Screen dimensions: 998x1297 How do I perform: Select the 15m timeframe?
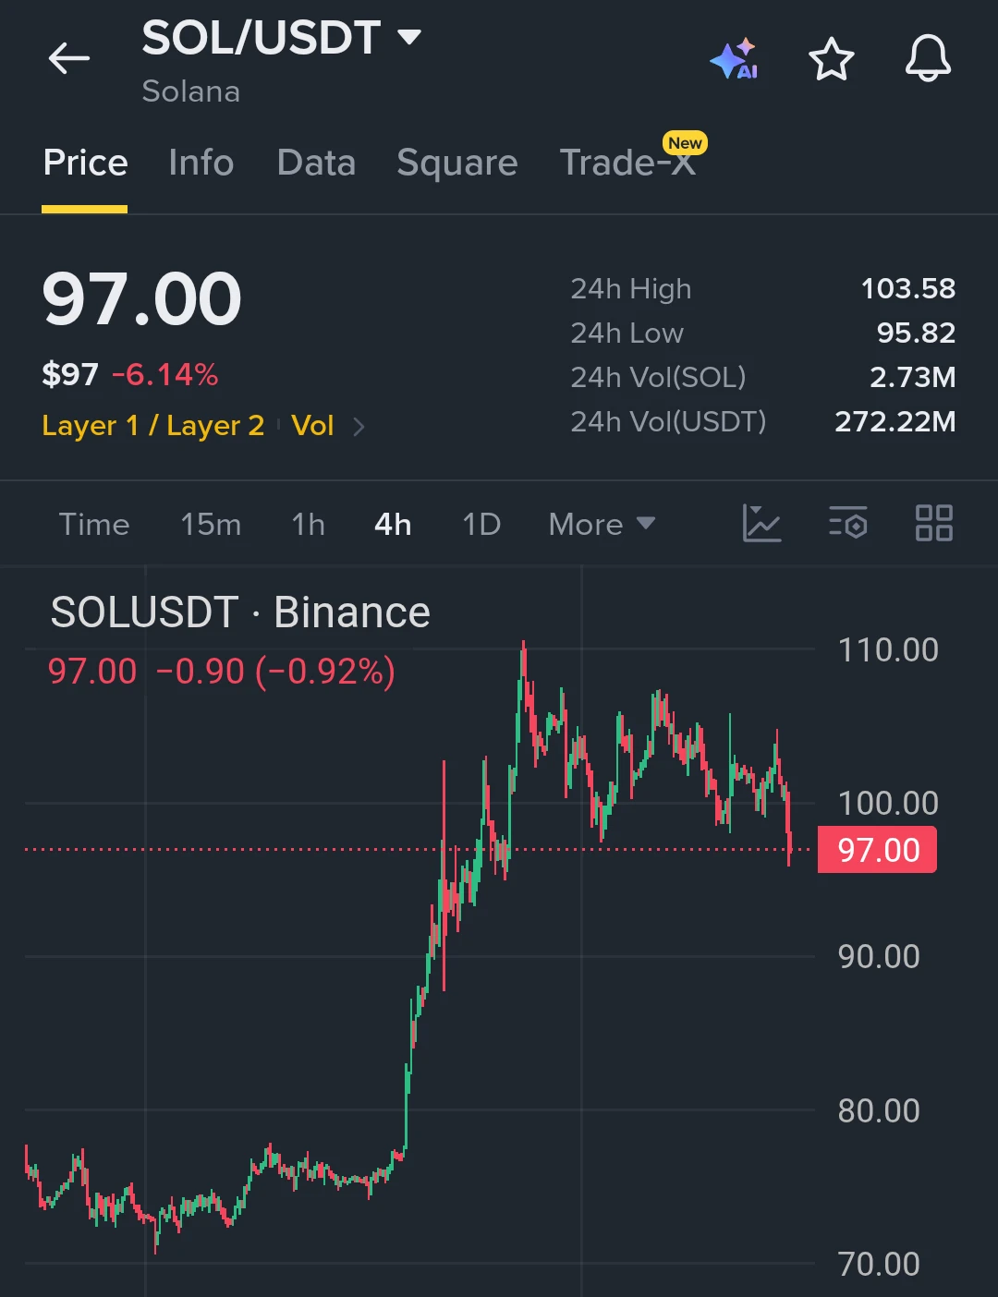point(211,524)
